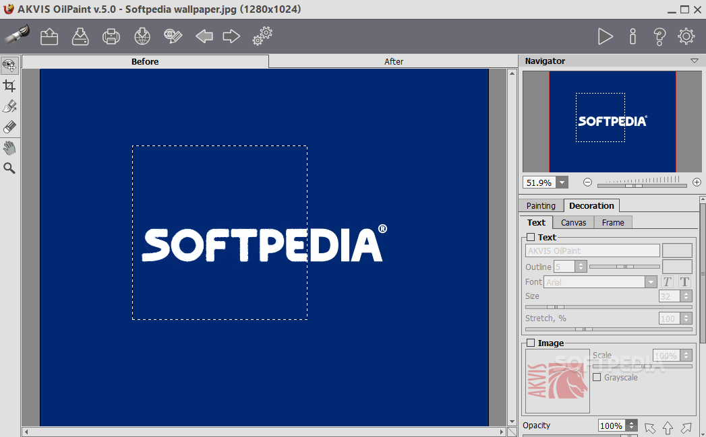The width and height of the screenshot is (706, 437).
Task: Adjust the Stretch percent slider
Action: pyautogui.click(x=608, y=329)
